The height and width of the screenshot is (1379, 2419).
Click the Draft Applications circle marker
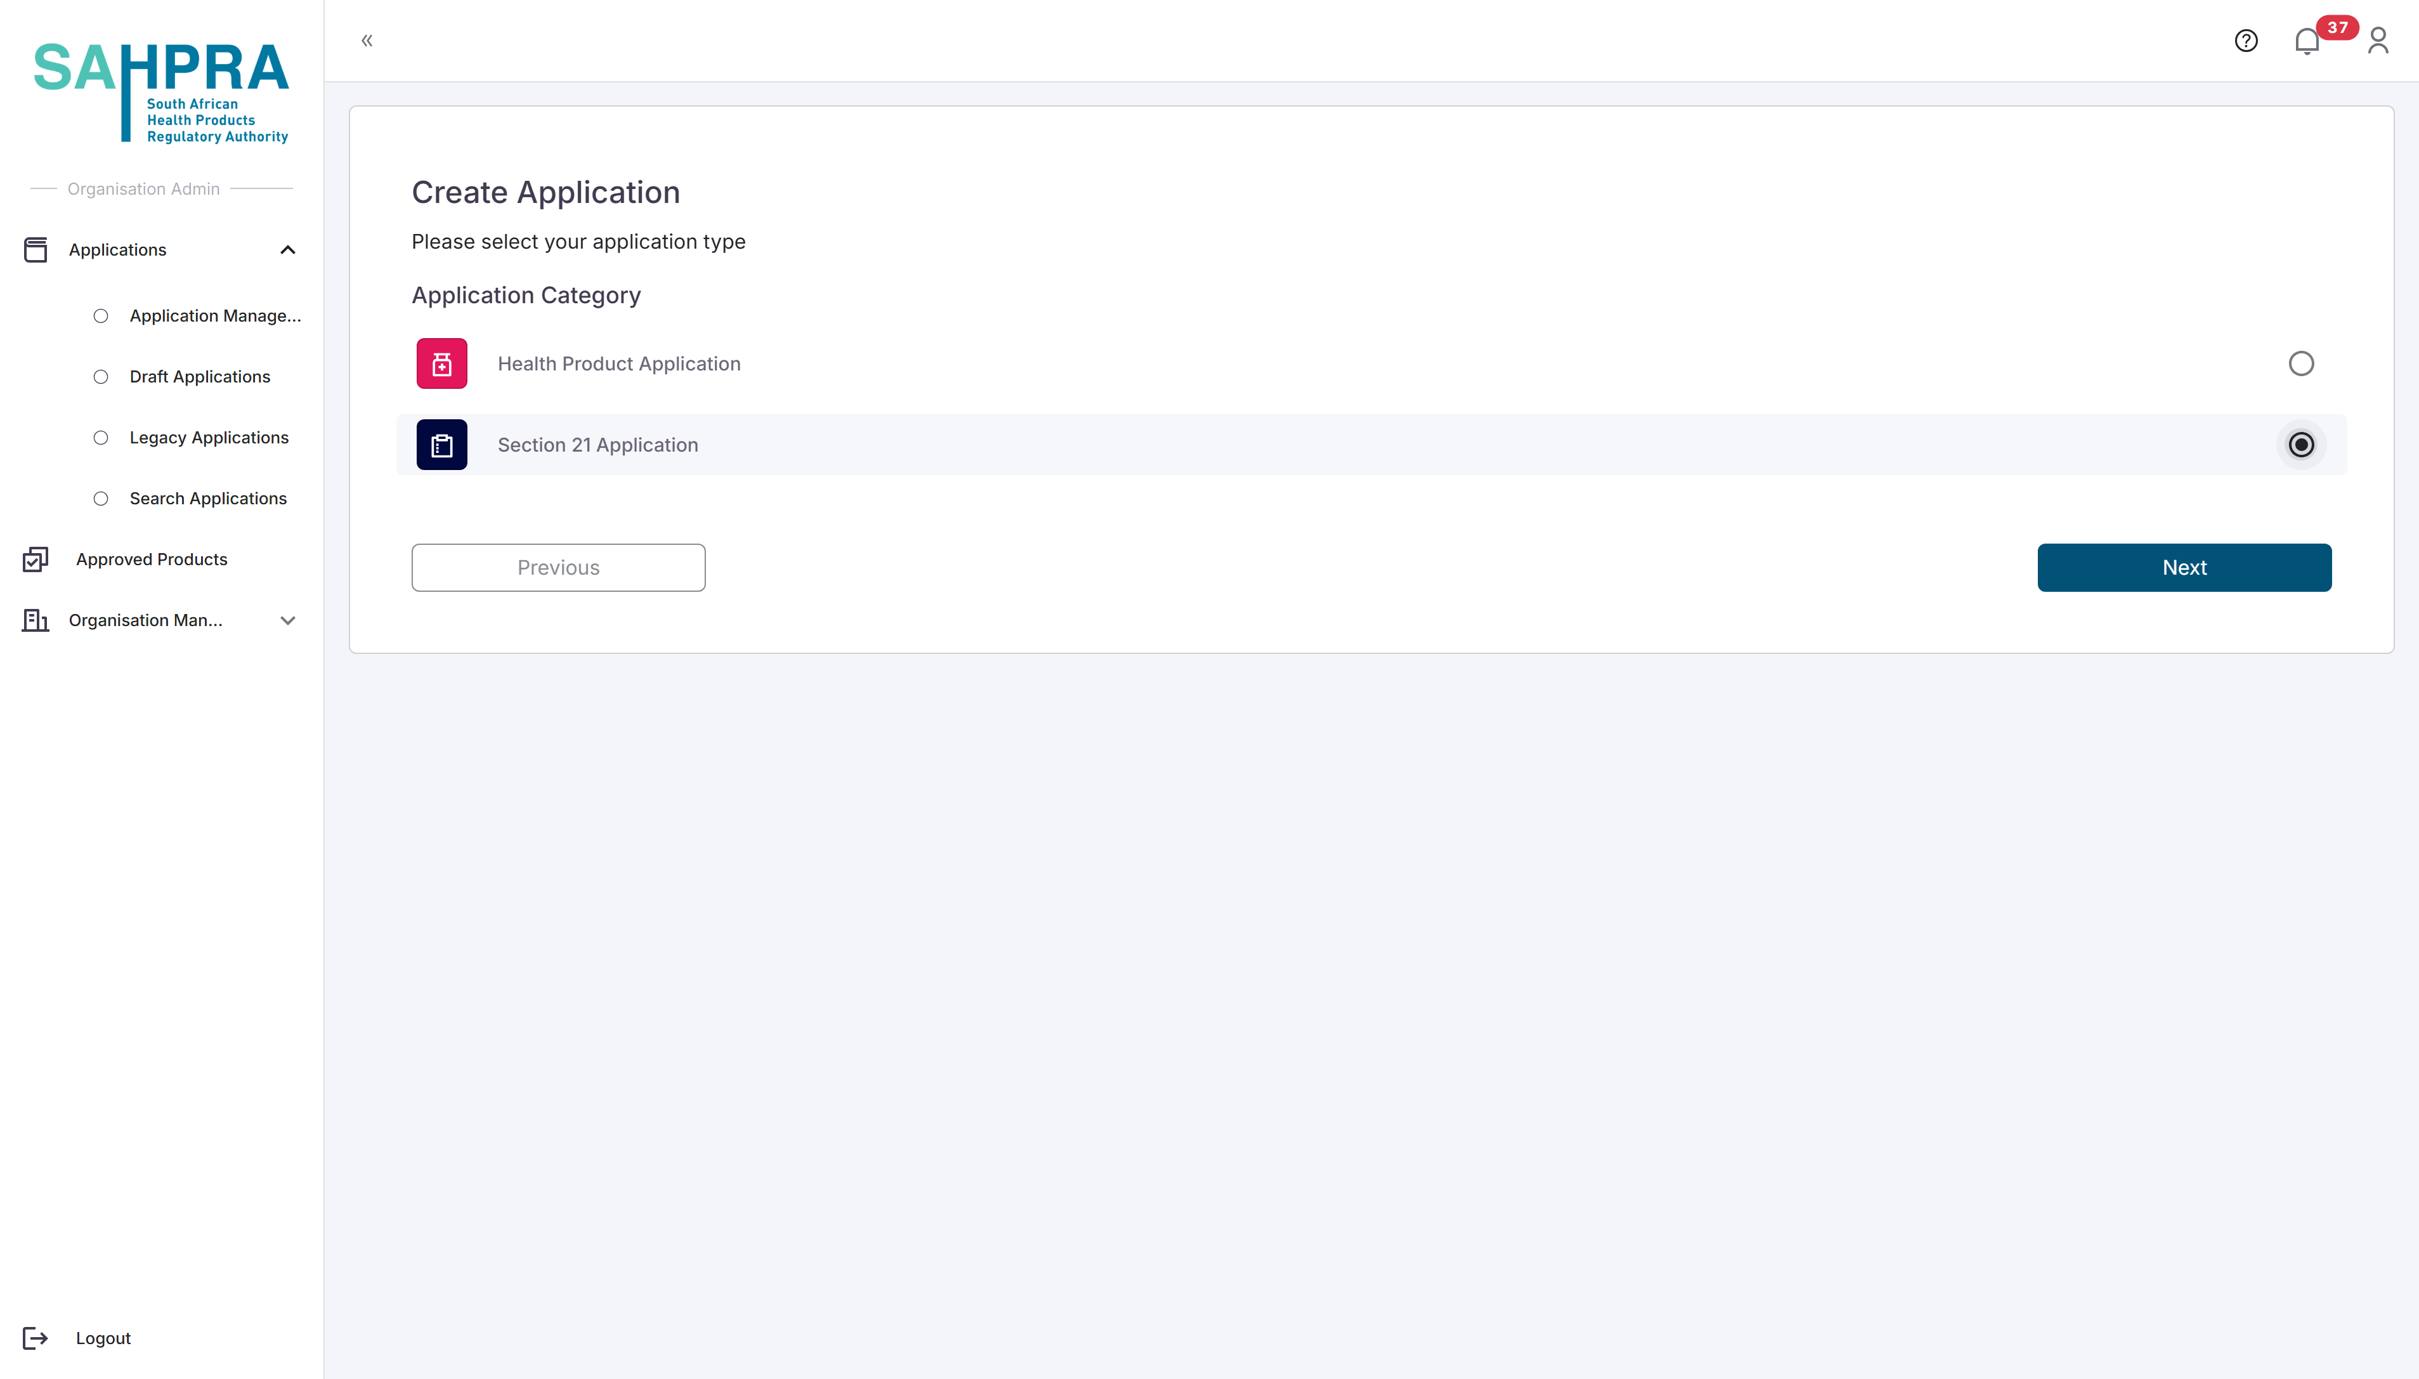[x=100, y=377]
